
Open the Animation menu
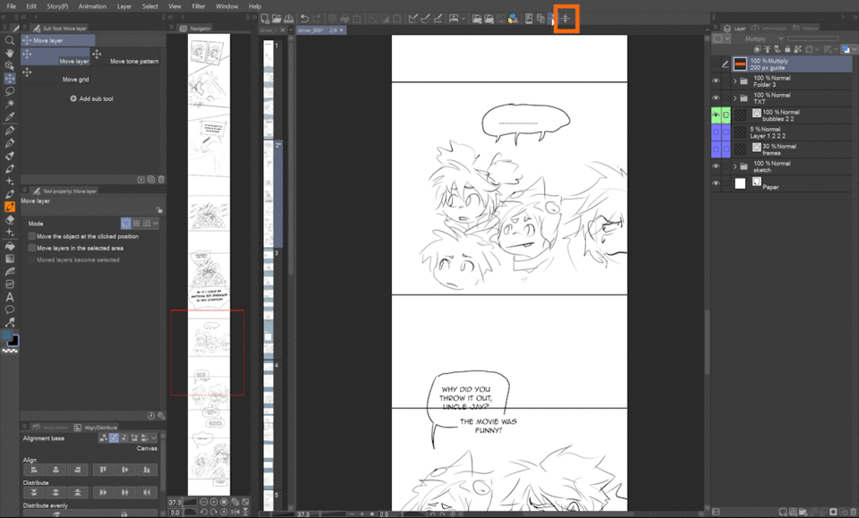coord(92,6)
